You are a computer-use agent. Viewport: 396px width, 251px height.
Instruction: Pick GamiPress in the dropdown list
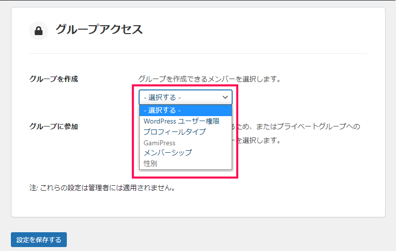point(185,143)
